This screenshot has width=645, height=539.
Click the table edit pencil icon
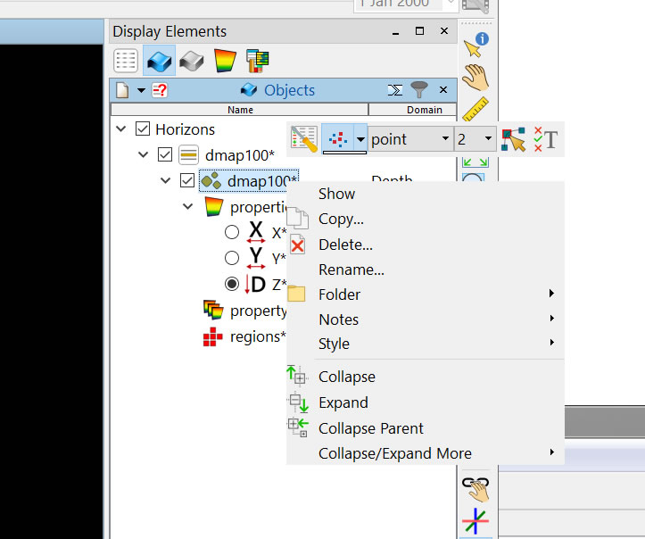coord(304,139)
